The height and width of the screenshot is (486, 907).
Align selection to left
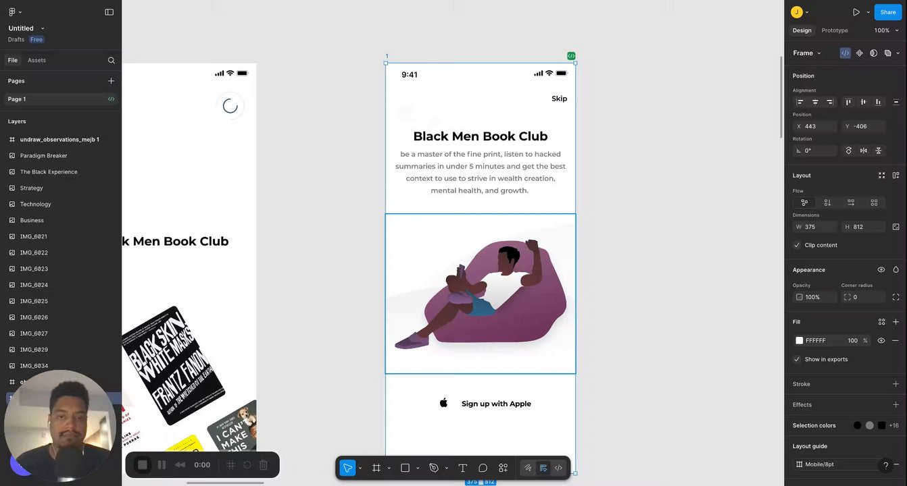(x=800, y=102)
